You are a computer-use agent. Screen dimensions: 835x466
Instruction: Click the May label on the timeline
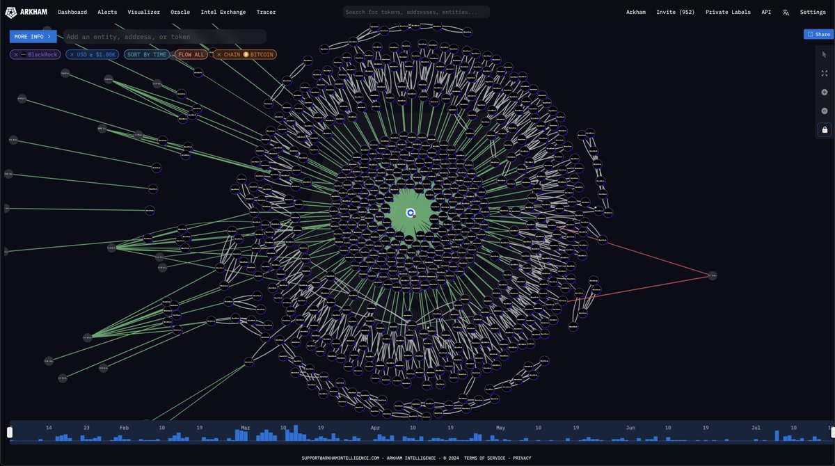(x=500, y=428)
